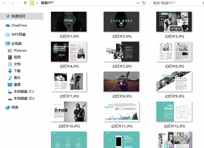The height and width of the screenshot is (148, 204).
Task: Select thumbnail of 幻灯片6.JPG
Action: (x=174, y=52)
